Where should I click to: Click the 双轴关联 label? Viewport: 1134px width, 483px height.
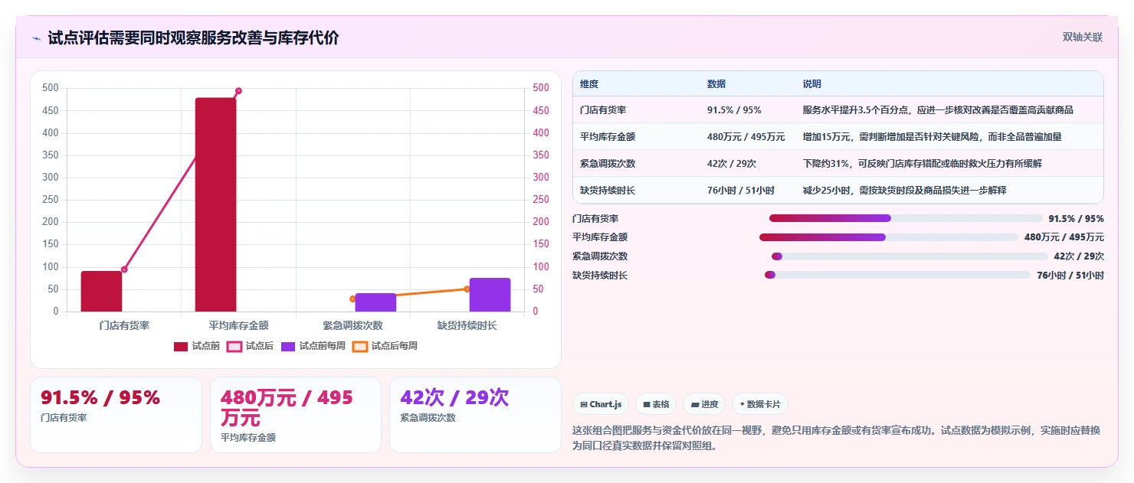click(1082, 38)
